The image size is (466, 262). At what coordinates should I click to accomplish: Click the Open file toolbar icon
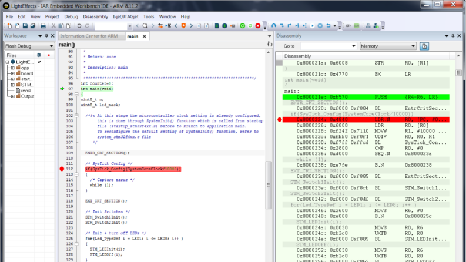17,26
